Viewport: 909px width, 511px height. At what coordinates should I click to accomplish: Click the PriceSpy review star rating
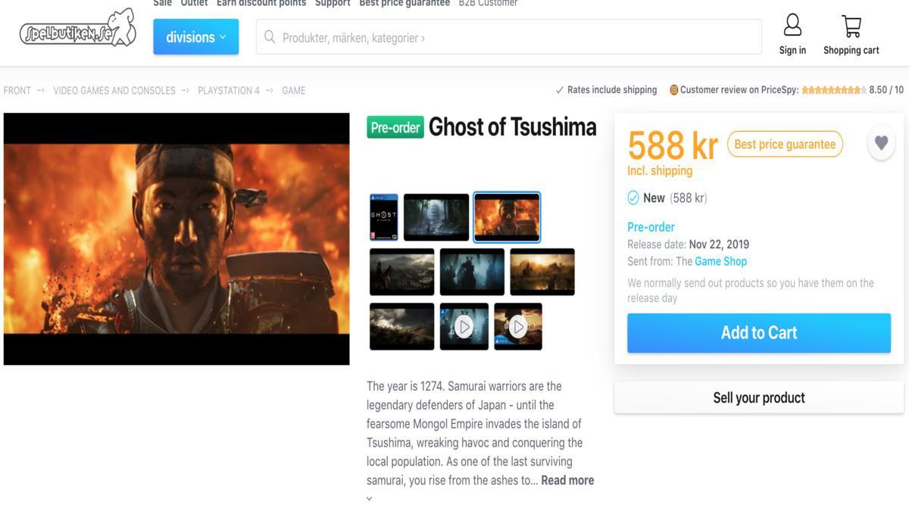833,90
